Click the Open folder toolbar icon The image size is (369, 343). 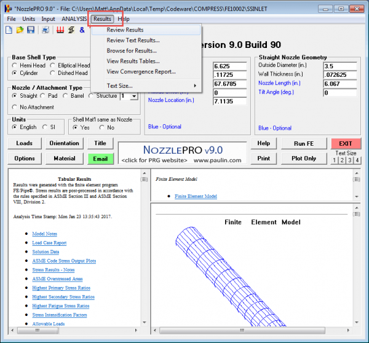point(20,30)
